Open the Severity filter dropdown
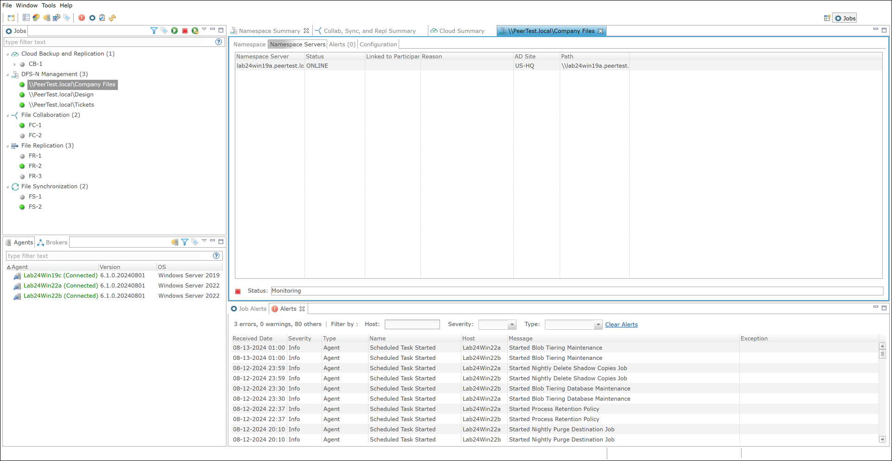892x461 pixels. (x=511, y=325)
